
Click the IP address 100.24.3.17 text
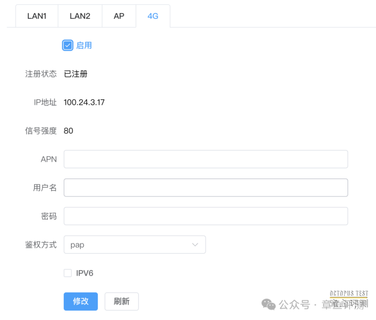point(84,102)
